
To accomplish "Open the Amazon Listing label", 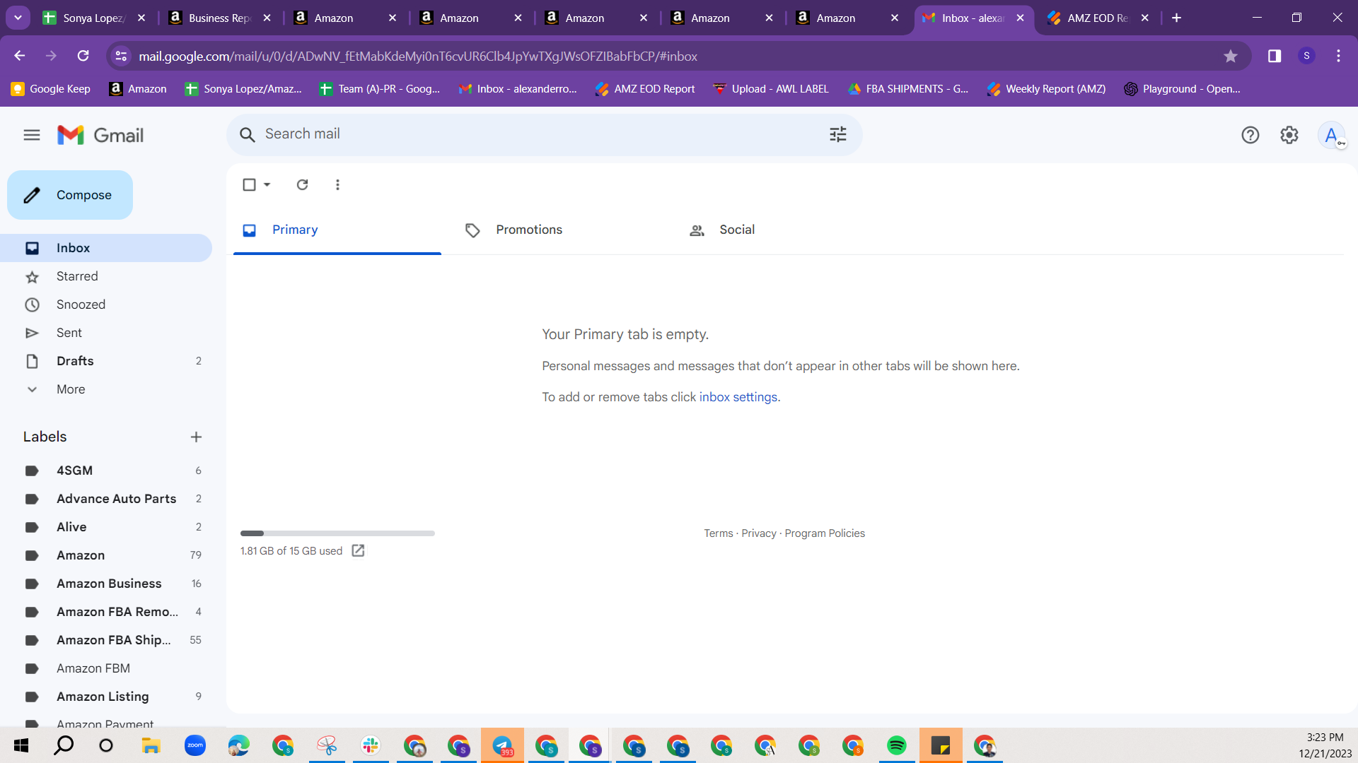I will (106, 697).
